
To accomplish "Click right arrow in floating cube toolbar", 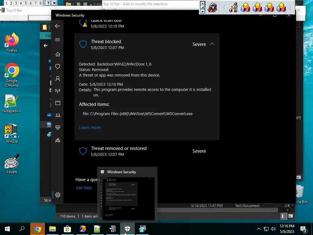I will point(291,8).
